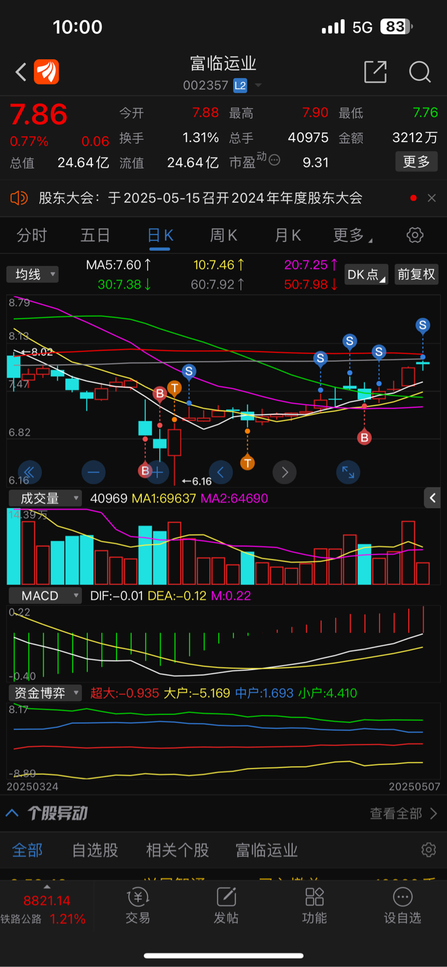Tap the MA1:69637 volume value
The image size is (447, 967).
coord(164,498)
